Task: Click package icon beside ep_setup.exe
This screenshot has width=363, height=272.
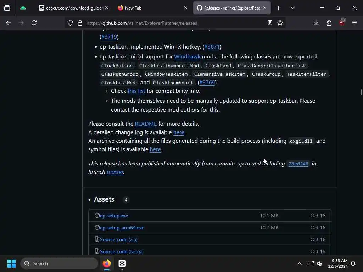Action: pos(97,216)
